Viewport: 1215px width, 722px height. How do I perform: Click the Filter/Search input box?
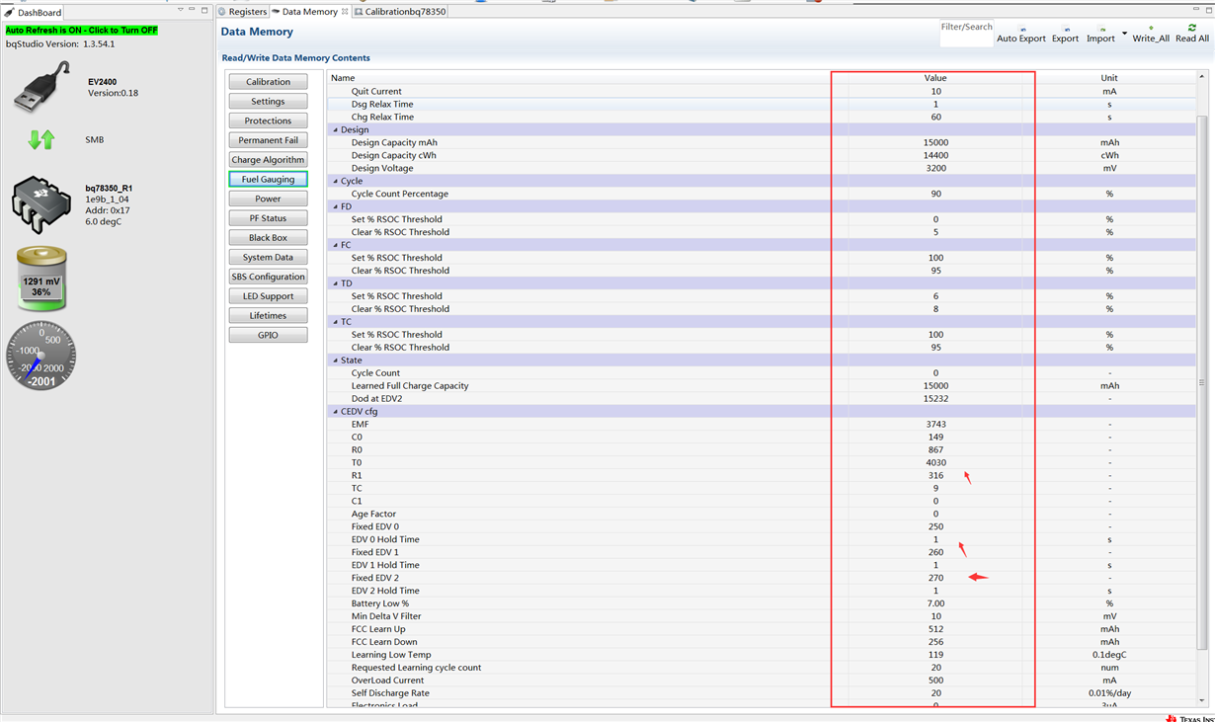(966, 33)
